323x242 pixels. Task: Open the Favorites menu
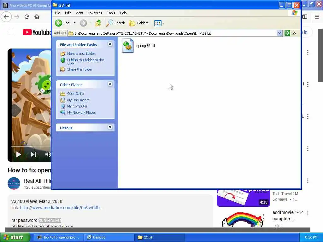[95, 13]
